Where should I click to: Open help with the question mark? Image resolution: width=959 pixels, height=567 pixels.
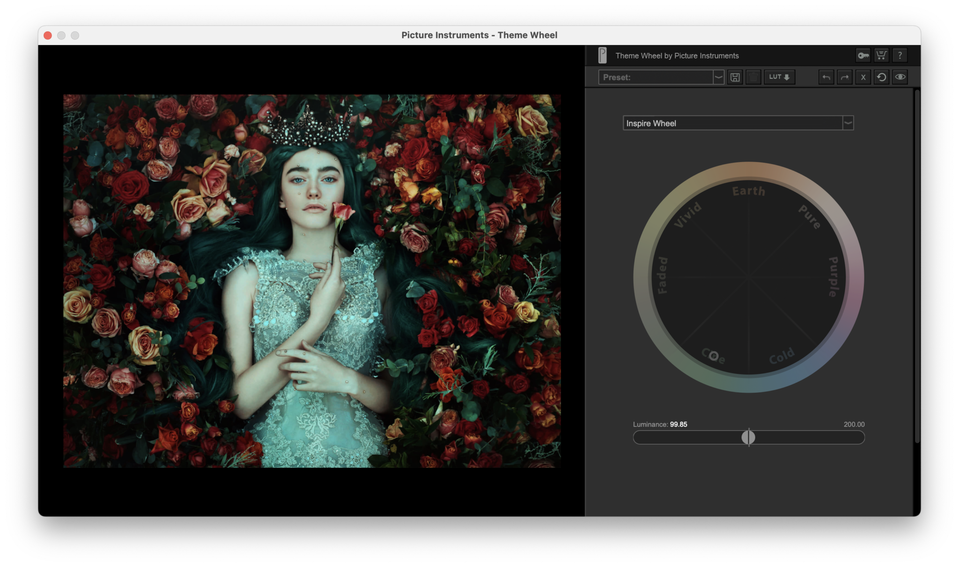(x=900, y=55)
